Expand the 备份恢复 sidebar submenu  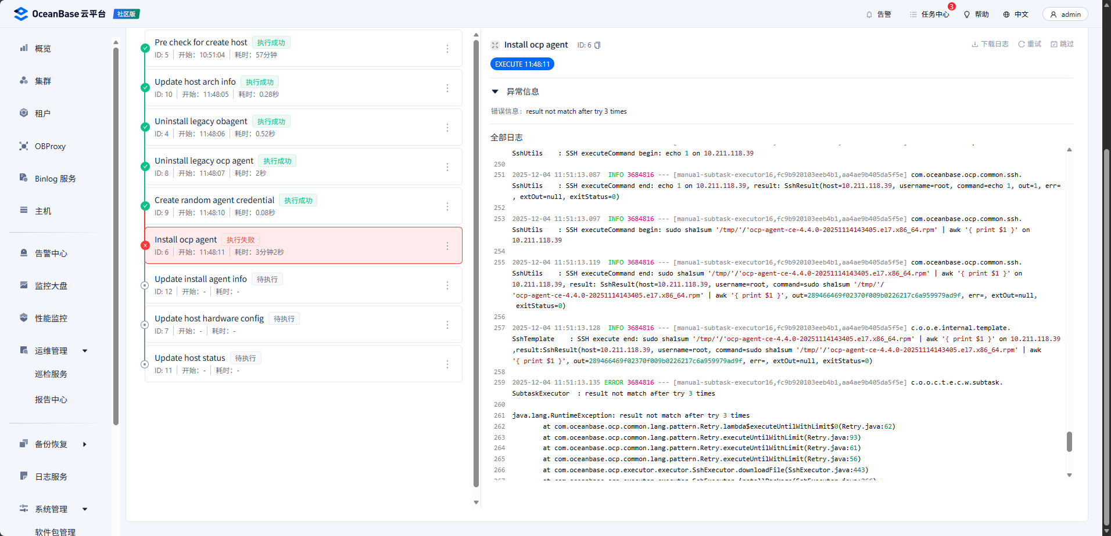pos(85,444)
